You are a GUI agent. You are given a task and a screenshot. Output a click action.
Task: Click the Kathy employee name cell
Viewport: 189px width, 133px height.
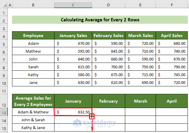(x=33, y=75)
